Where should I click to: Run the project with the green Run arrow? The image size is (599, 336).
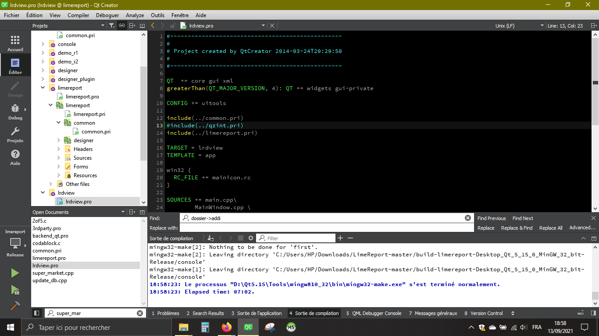point(14,273)
